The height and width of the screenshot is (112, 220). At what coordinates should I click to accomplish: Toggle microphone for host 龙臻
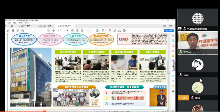[192, 98]
